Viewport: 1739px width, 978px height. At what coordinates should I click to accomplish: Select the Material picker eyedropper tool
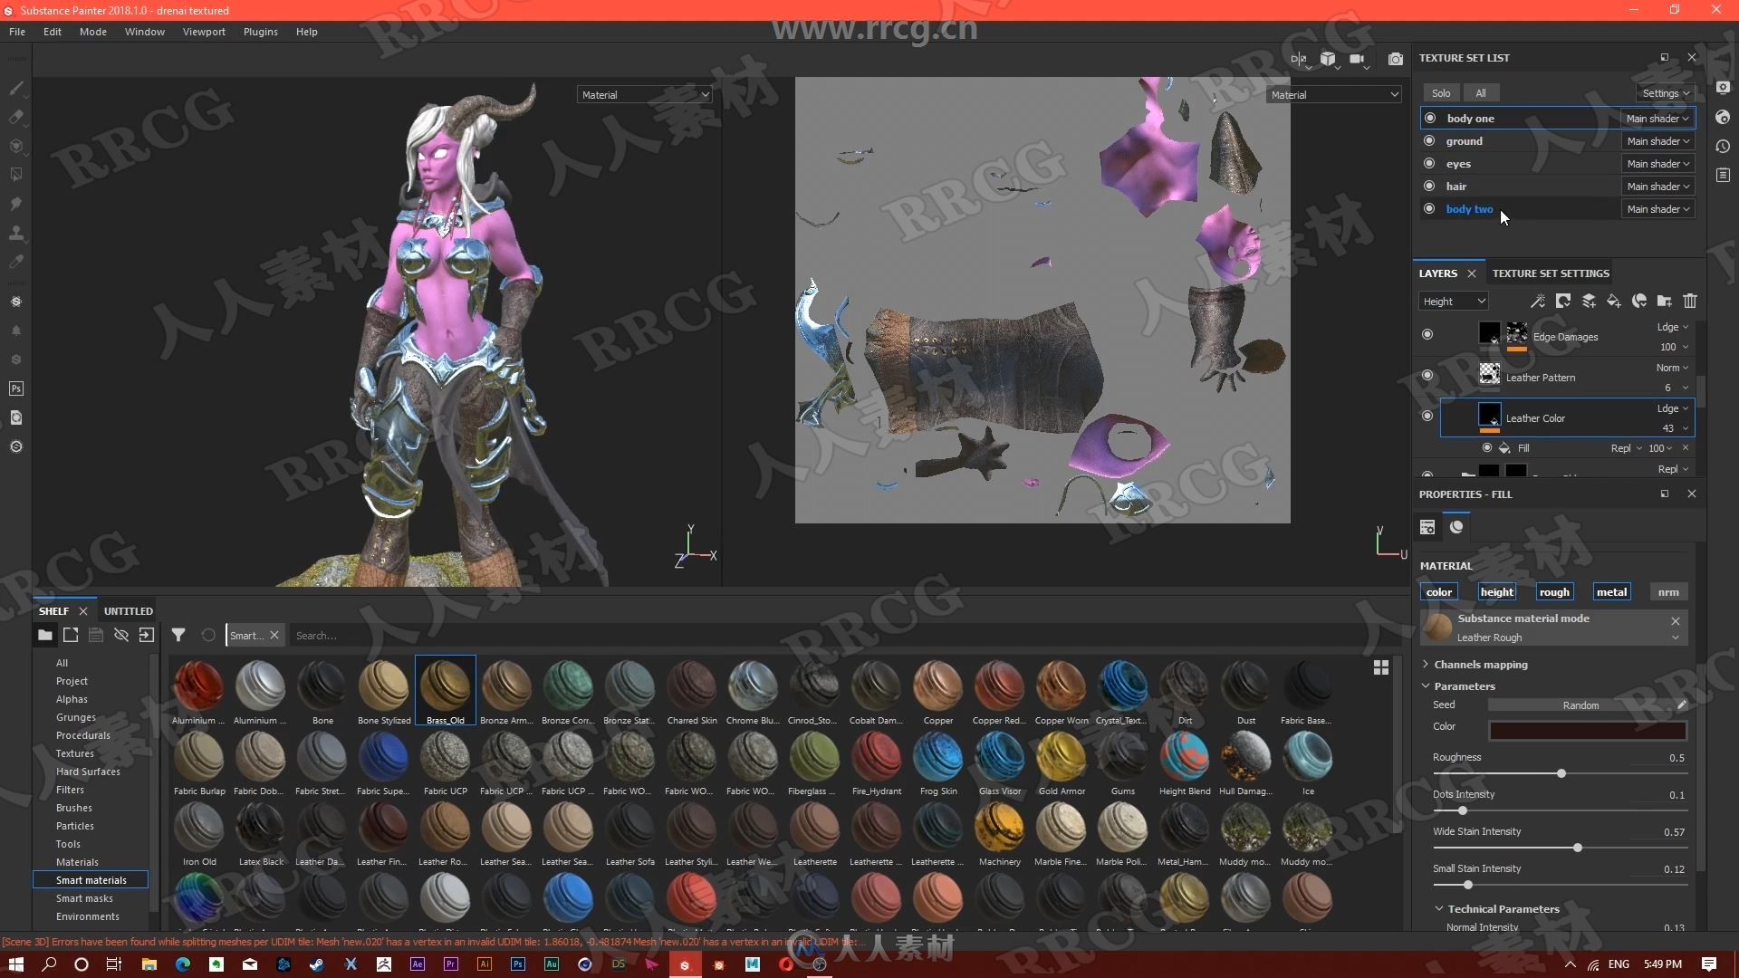tap(15, 262)
